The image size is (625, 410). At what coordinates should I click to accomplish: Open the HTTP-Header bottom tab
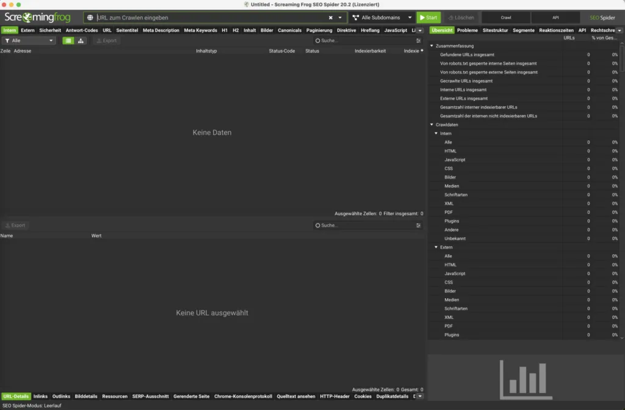point(334,397)
